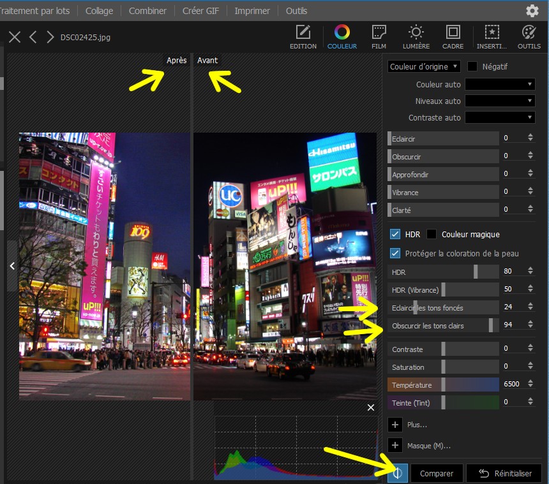This screenshot has width=549, height=484.
Task: Open the Couleur auto dropdown
Action: tap(500, 84)
